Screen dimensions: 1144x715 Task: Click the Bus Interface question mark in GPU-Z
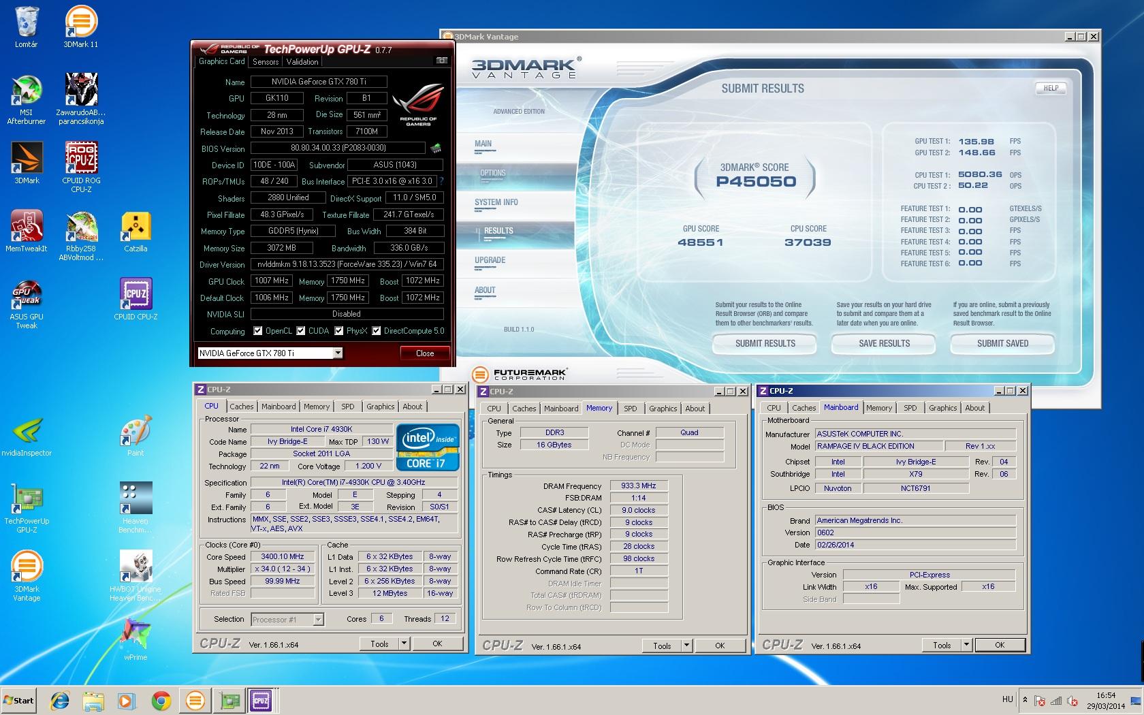tap(441, 181)
